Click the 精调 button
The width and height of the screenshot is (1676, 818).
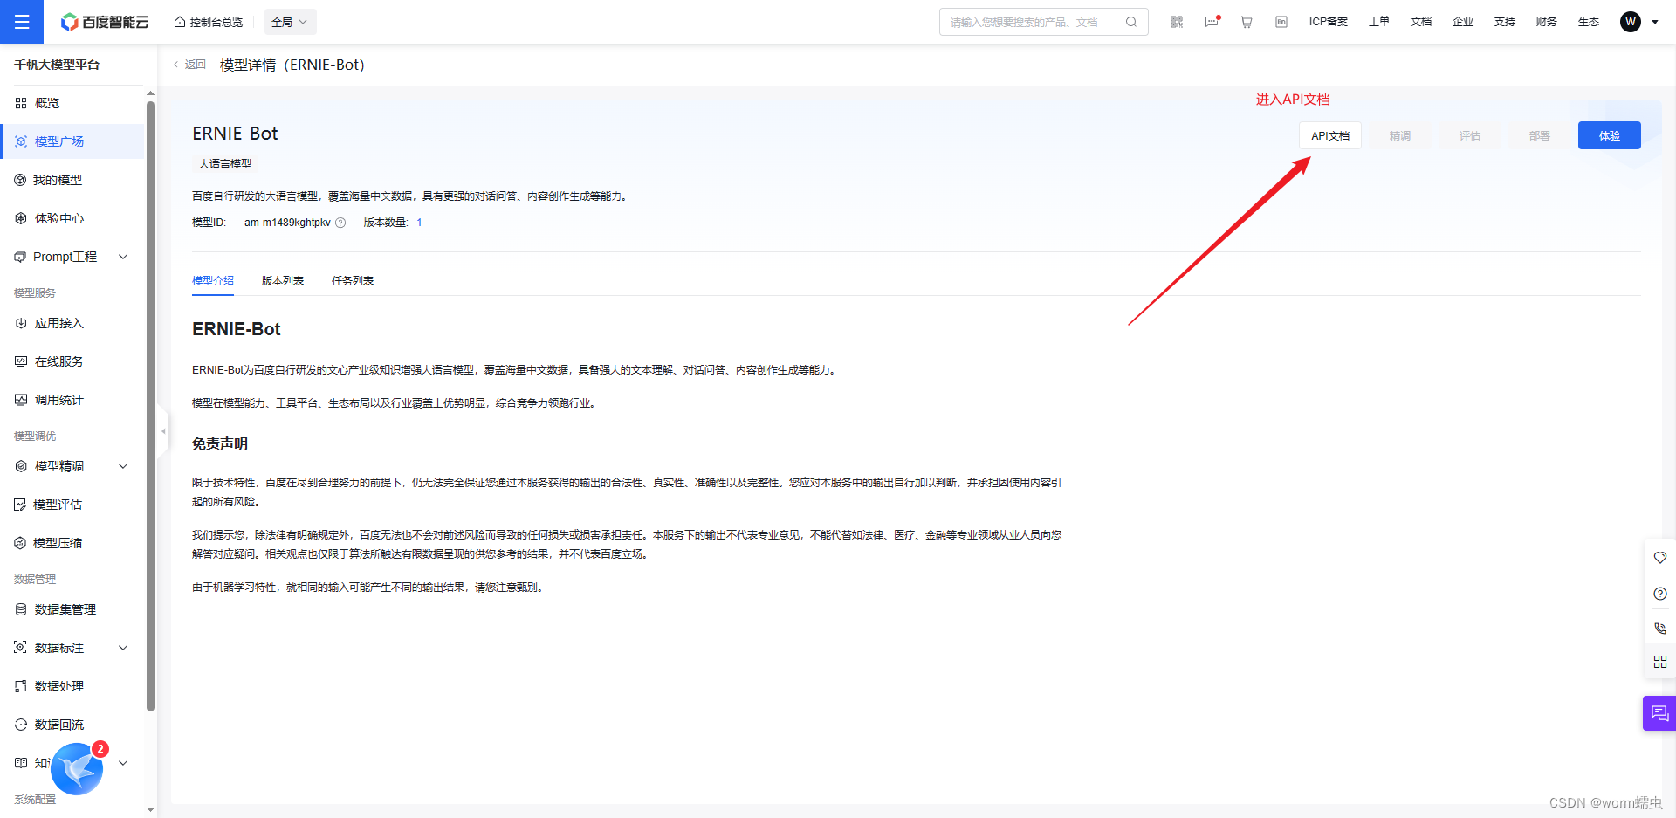(x=1400, y=135)
